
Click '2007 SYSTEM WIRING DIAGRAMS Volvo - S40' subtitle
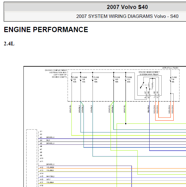(127, 16)
